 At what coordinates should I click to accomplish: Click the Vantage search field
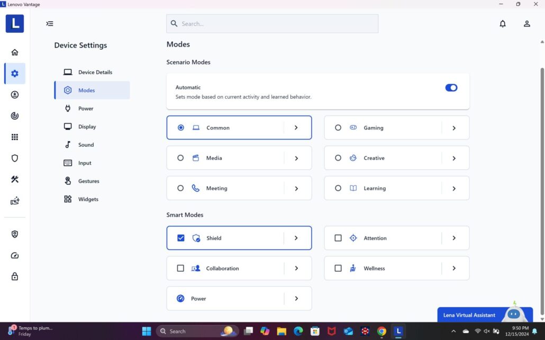272,24
